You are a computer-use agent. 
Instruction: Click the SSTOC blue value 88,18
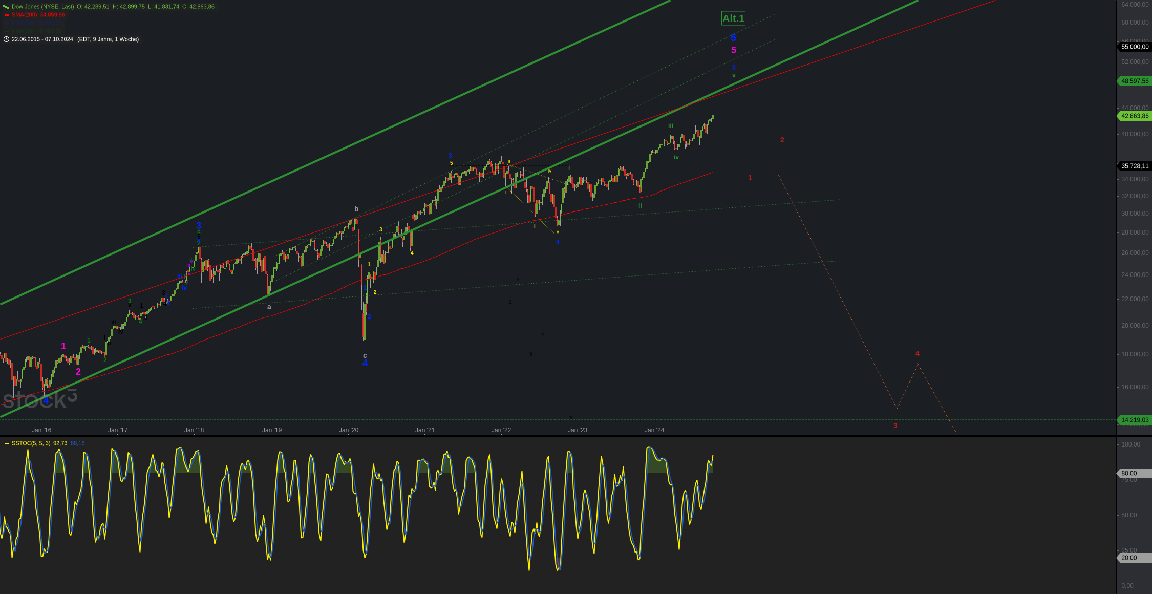coord(77,443)
